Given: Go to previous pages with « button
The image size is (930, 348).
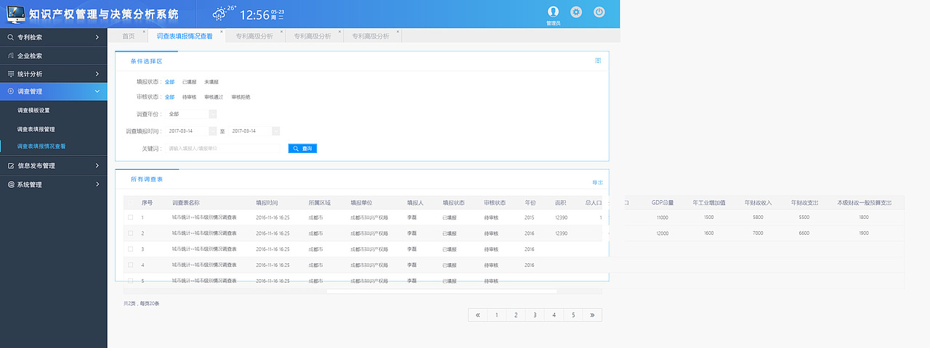Looking at the screenshot, I should point(477,315).
